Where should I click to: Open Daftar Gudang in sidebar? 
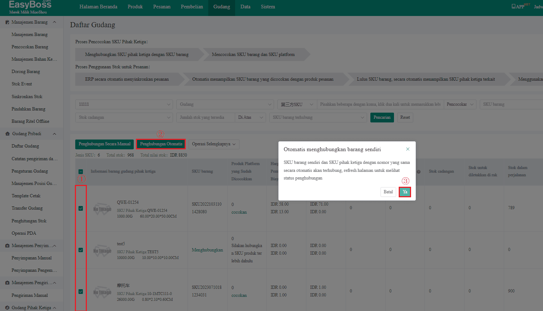(x=25, y=146)
